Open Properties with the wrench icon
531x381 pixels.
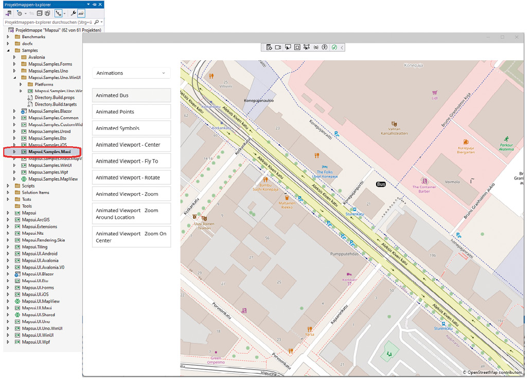coord(73,13)
